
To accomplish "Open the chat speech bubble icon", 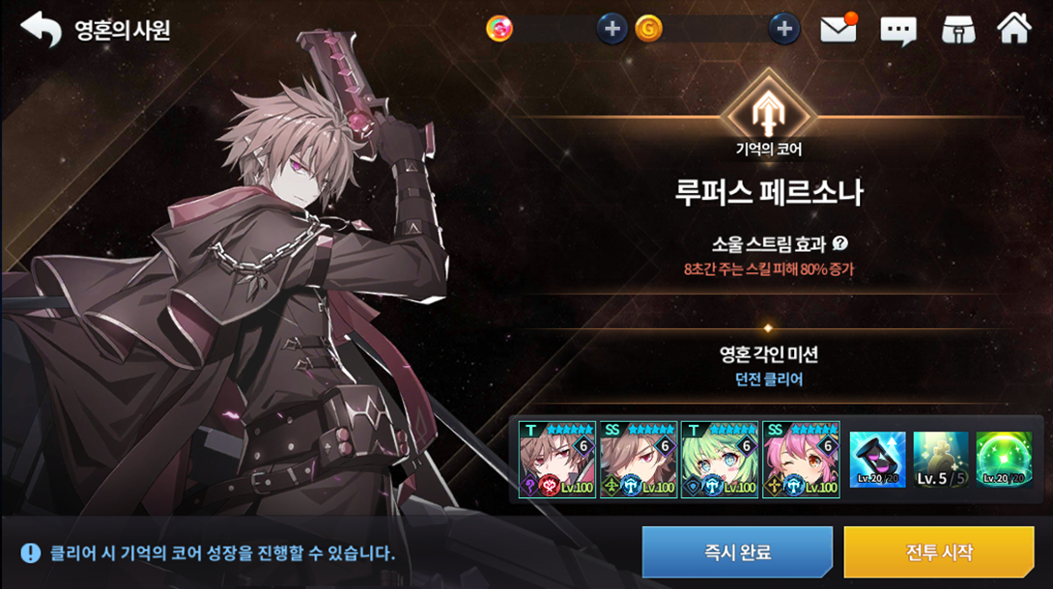I will tap(897, 30).
